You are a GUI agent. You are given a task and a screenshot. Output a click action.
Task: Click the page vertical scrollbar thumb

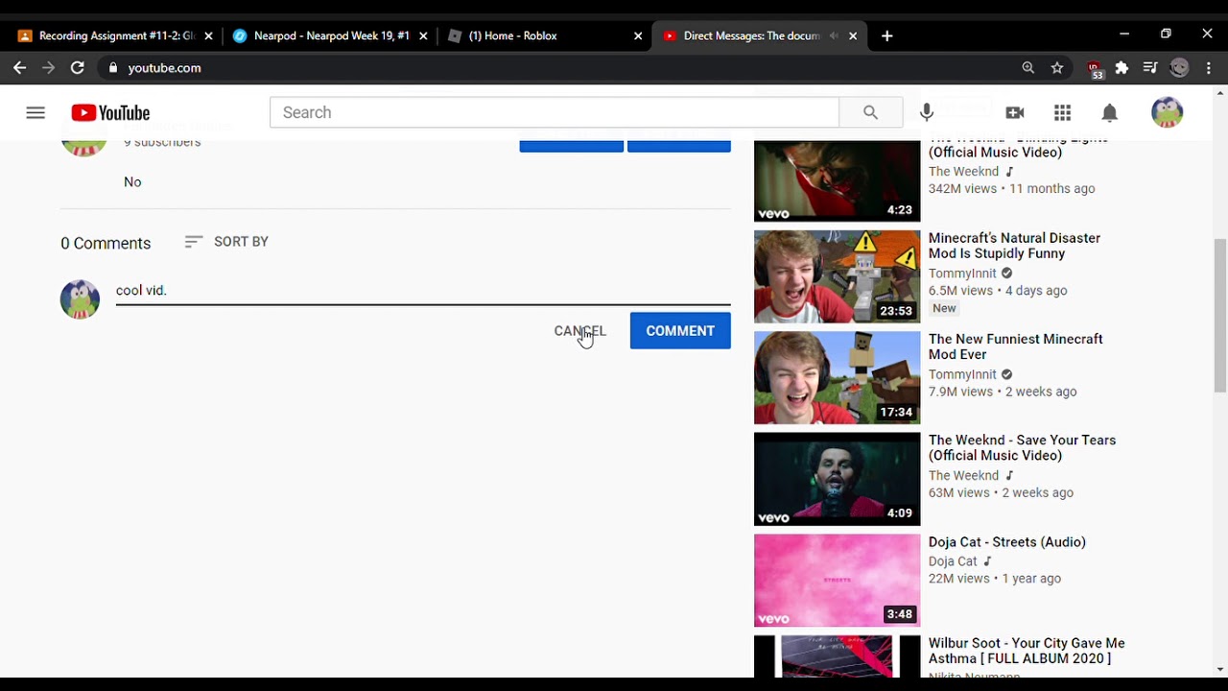tap(1220, 315)
